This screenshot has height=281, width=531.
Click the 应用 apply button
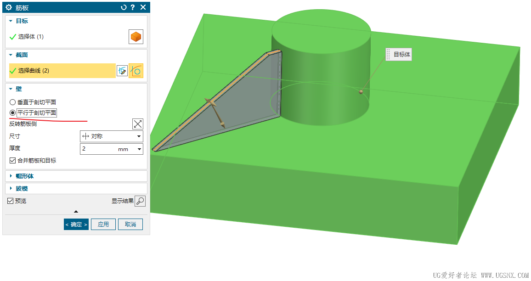coord(103,225)
